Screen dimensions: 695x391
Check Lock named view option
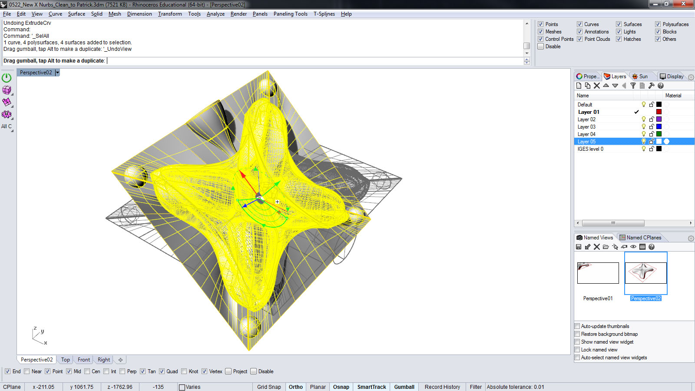pos(577,350)
